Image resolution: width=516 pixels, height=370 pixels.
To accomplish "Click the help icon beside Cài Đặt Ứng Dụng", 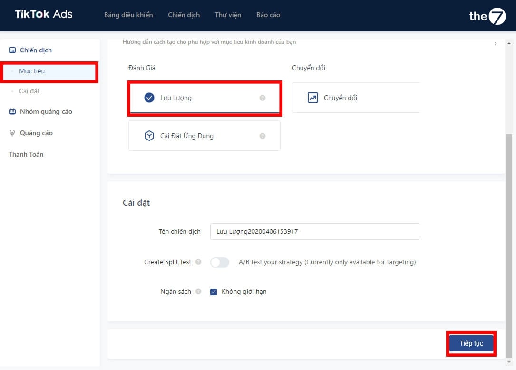I will pos(263,136).
